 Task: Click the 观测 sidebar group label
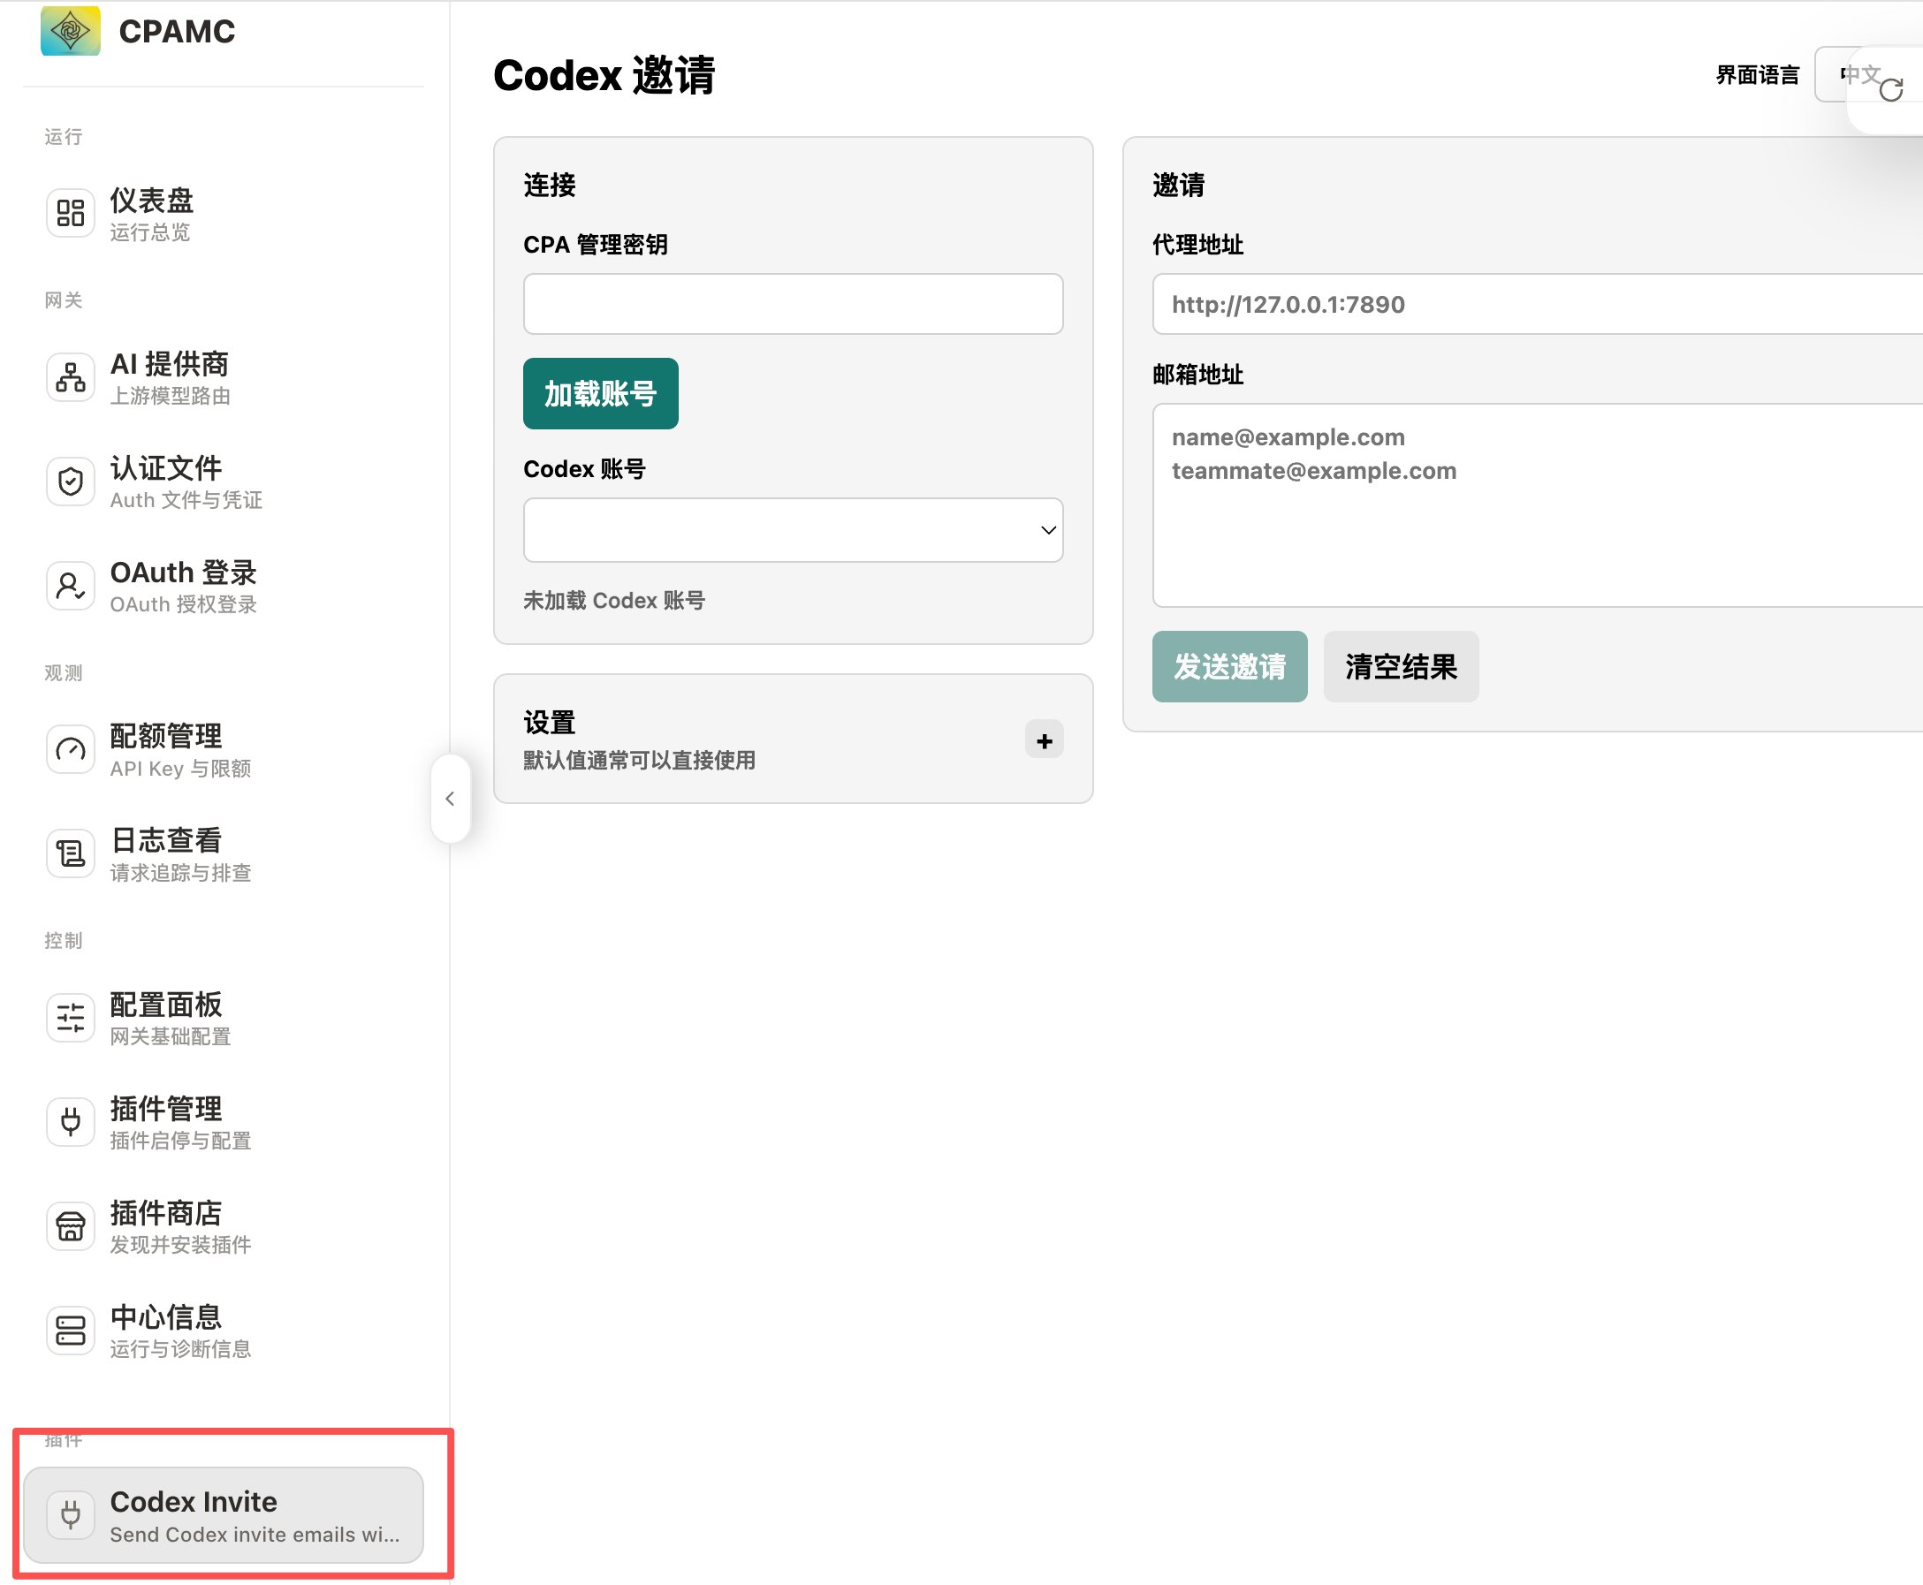64,673
